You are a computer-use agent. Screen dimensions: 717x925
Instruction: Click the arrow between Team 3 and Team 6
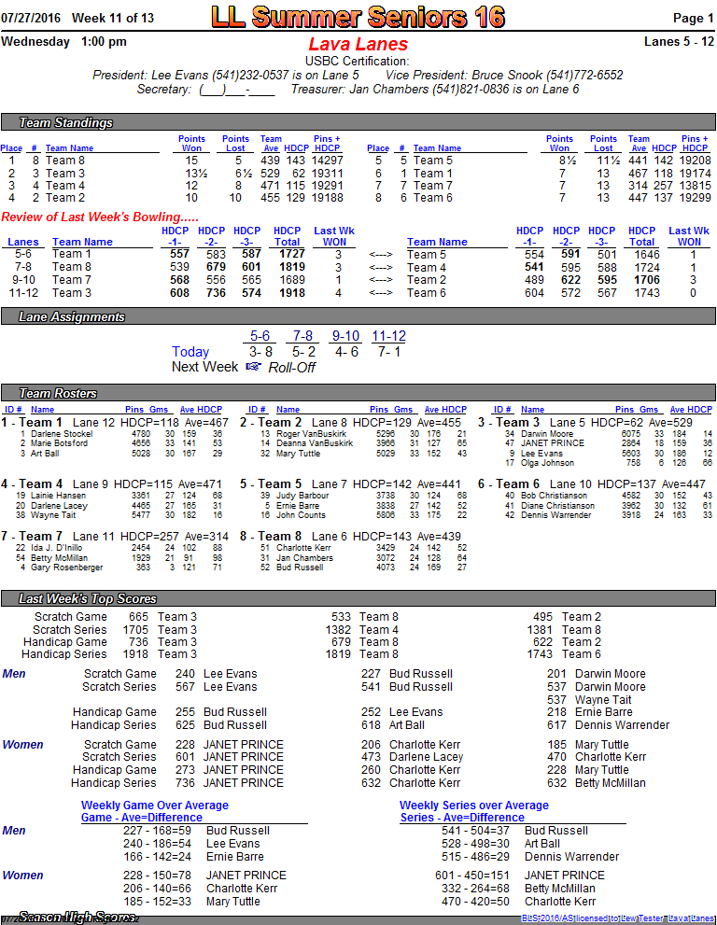(381, 293)
